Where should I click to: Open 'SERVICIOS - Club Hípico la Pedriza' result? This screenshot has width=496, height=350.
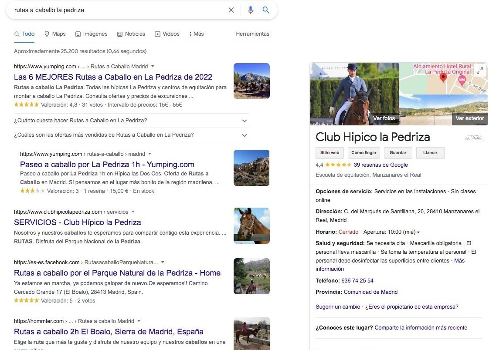coord(78,222)
